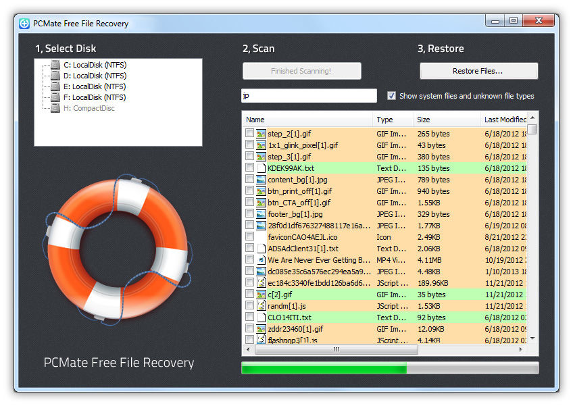
Task: Sort files by Size column header
Action: point(447,120)
